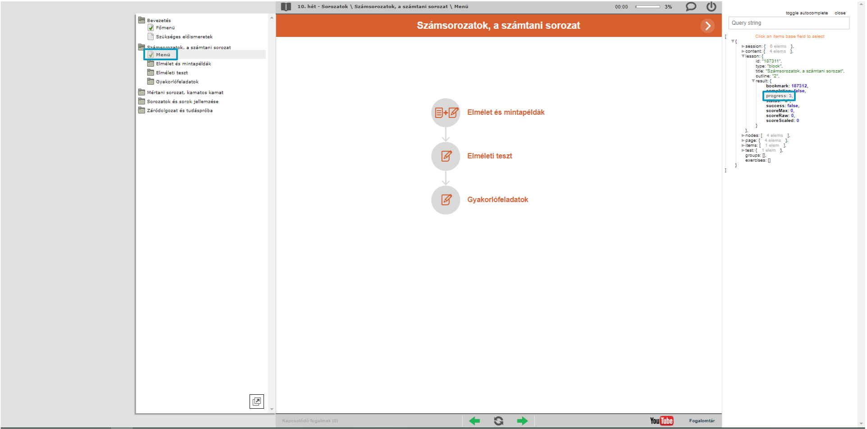Click the book icon in top bar
The height and width of the screenshot is (429, 867).
tap(286, 7)
